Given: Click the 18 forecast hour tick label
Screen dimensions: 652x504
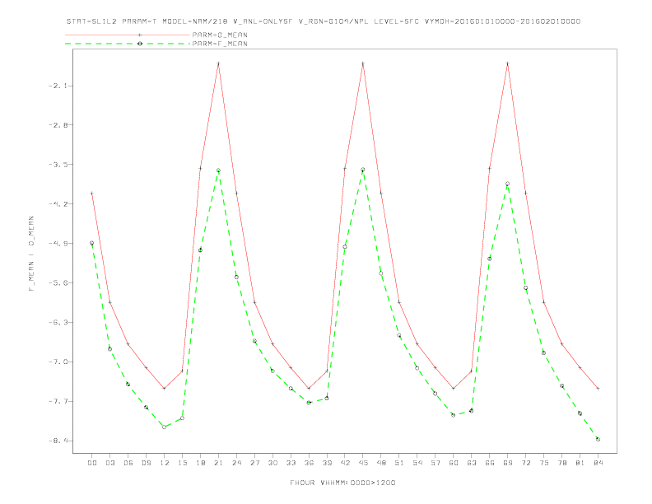Looking at the screenshot, I should click(x=200, y=463).
